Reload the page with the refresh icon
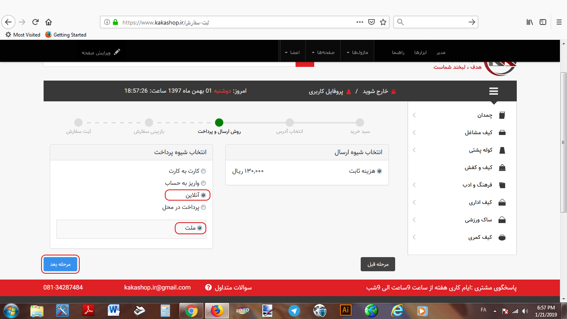Image resolution: width=567 pixels, height=319 pixels. 35,22
